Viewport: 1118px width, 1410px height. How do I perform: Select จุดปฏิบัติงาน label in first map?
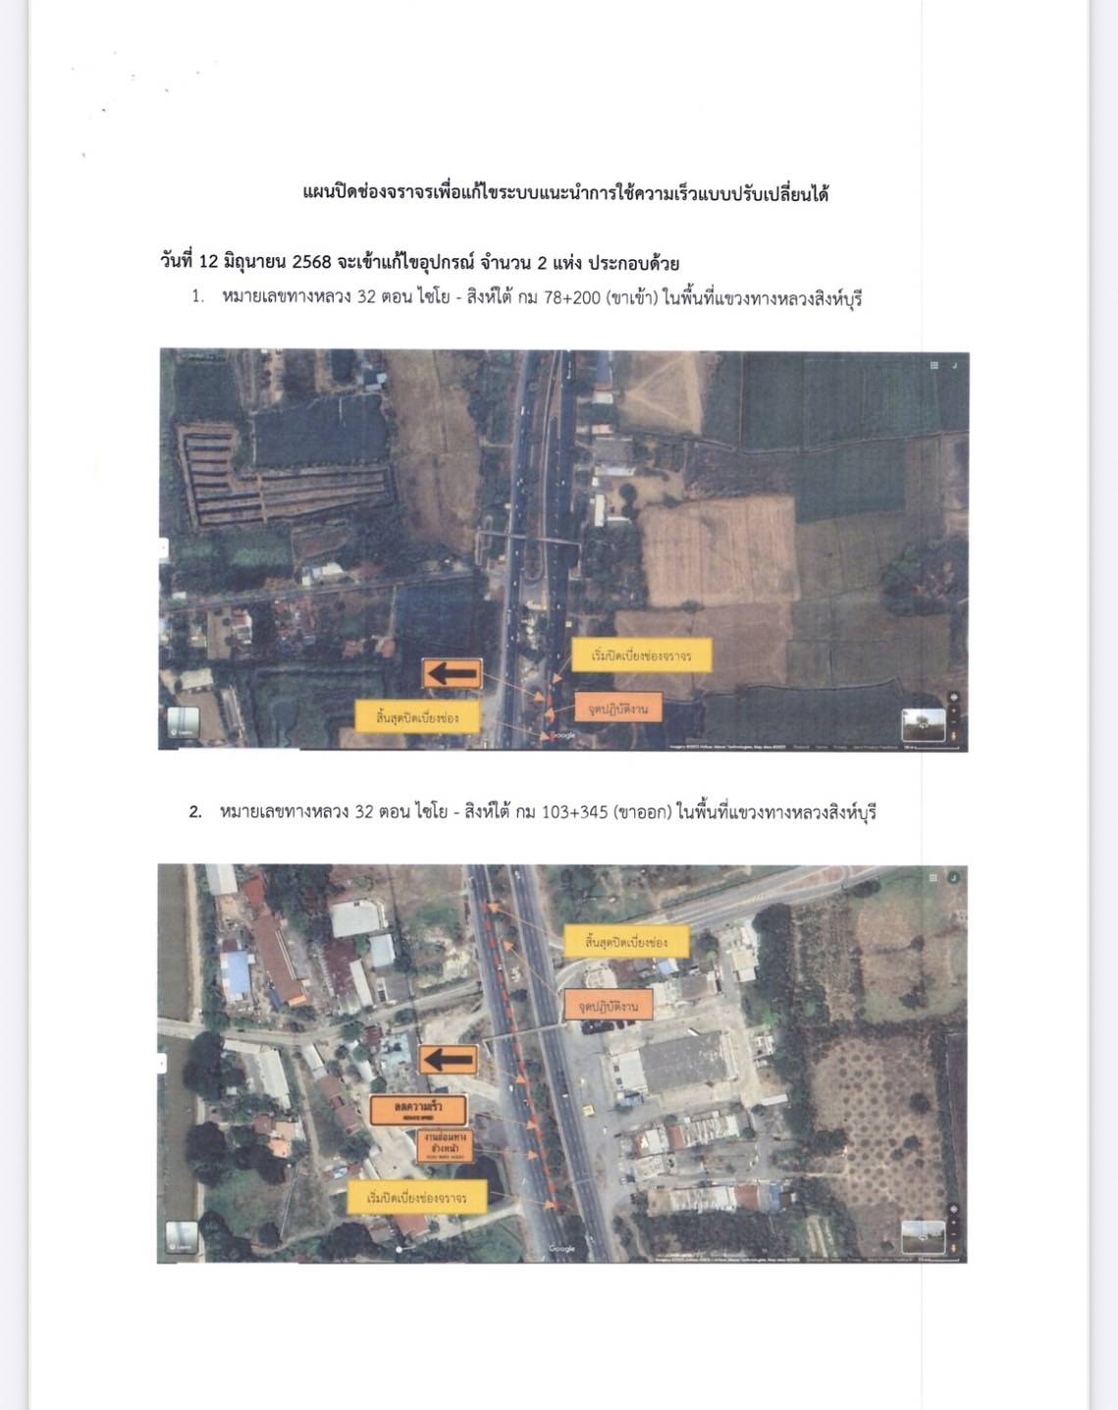618,707
